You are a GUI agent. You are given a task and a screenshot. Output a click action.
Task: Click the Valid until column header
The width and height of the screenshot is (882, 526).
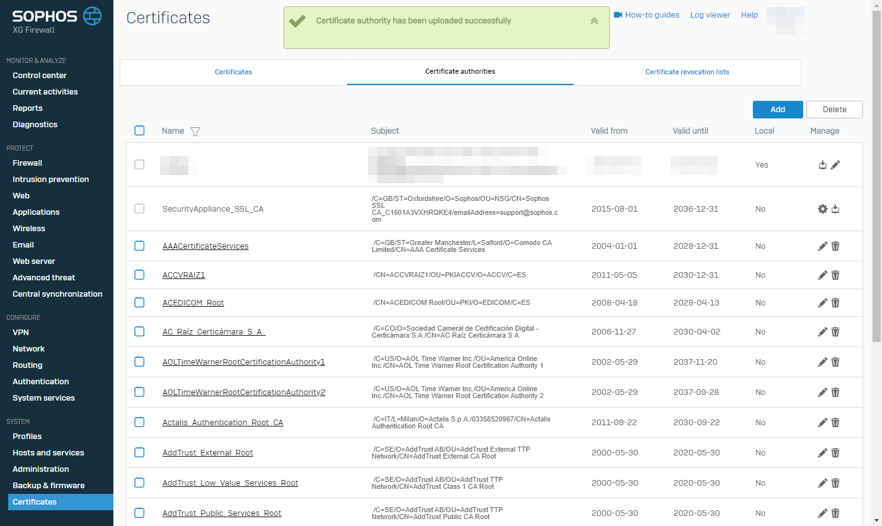coord(690,131)
